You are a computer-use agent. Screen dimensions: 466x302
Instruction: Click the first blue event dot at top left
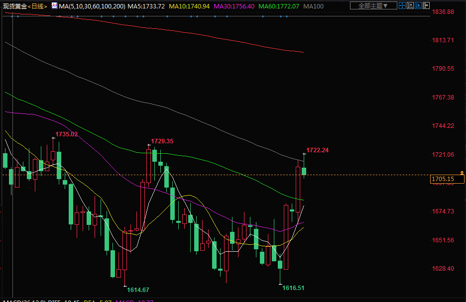pyautogui.click(x=12, y=16)
